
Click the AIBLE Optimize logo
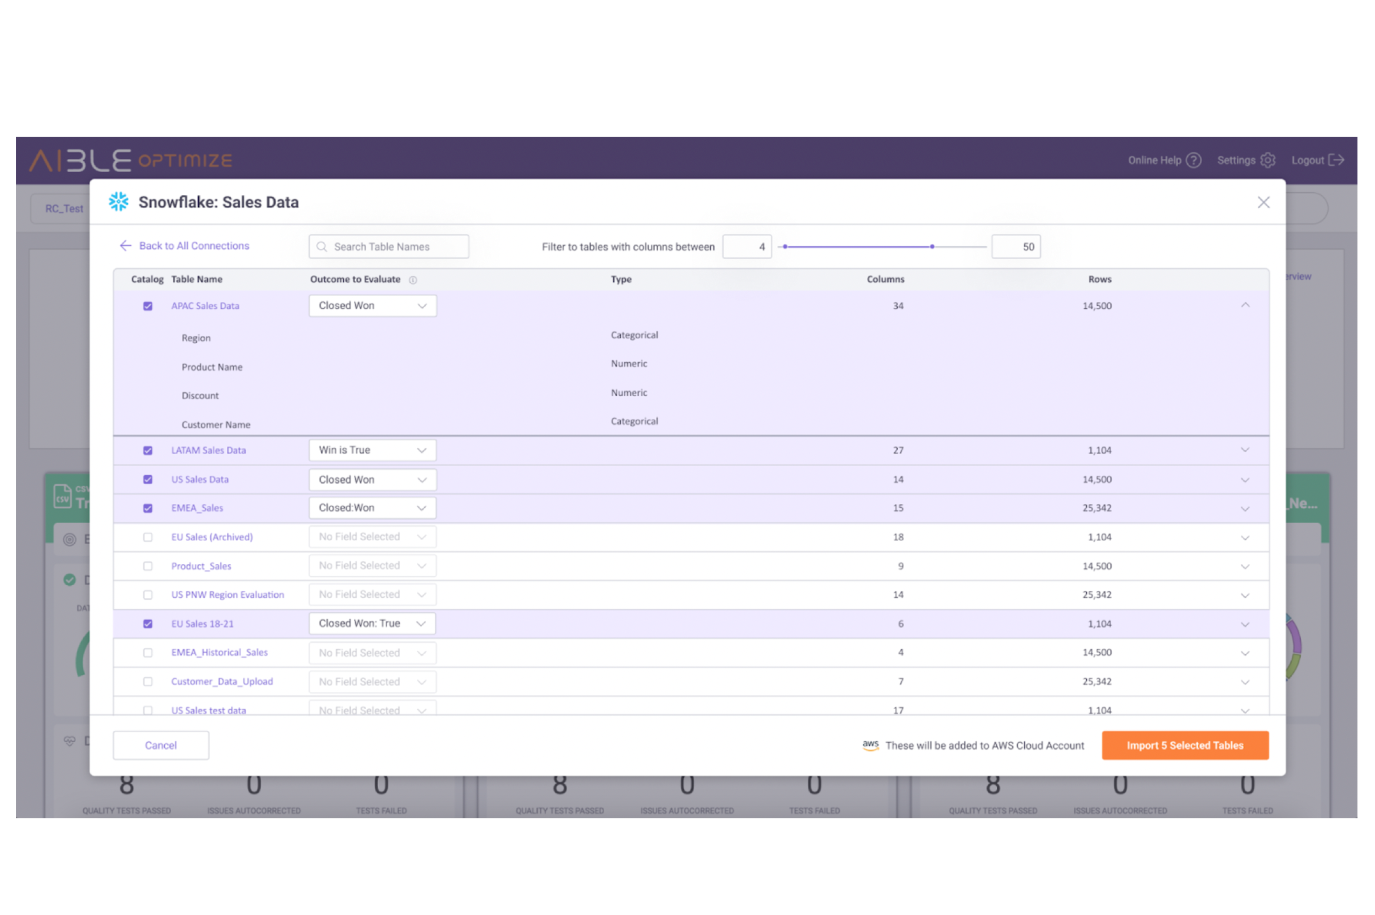coord(131,160)
